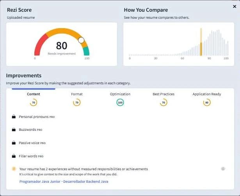This screenshot has height=196, width=240.
Task: Click the lock icon beside Buzzwords
Action: click(14, 130)
